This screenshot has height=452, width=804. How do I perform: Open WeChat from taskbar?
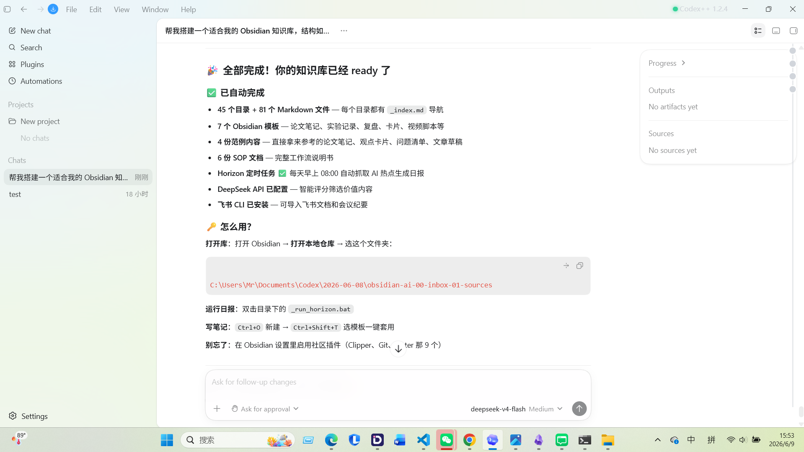click(x=446, y=440)
